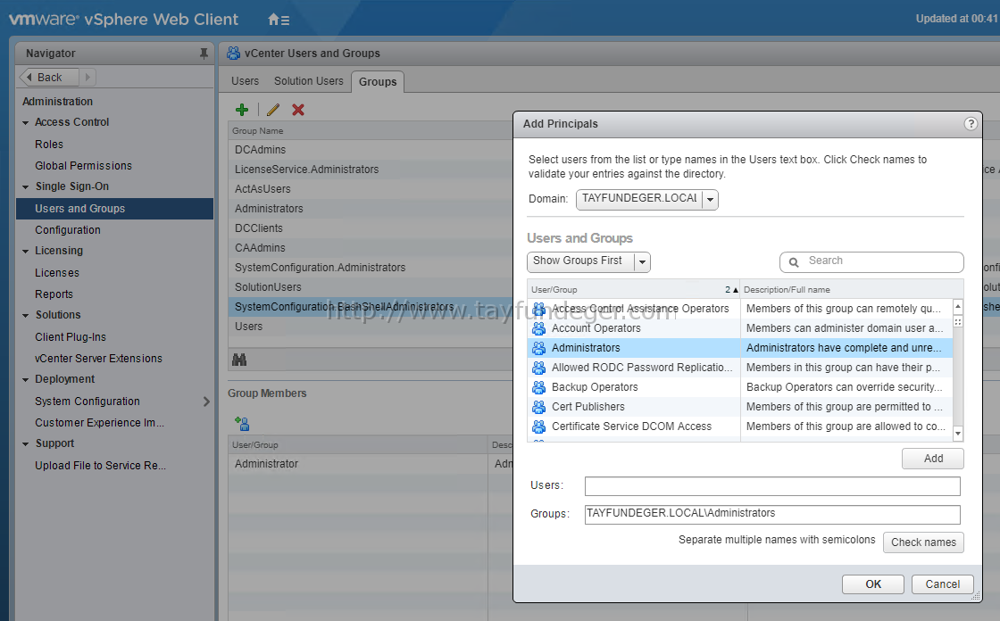Switch to the Solution Users tab
This screenshot has width=1000, height=621.
tap(309, 81)
